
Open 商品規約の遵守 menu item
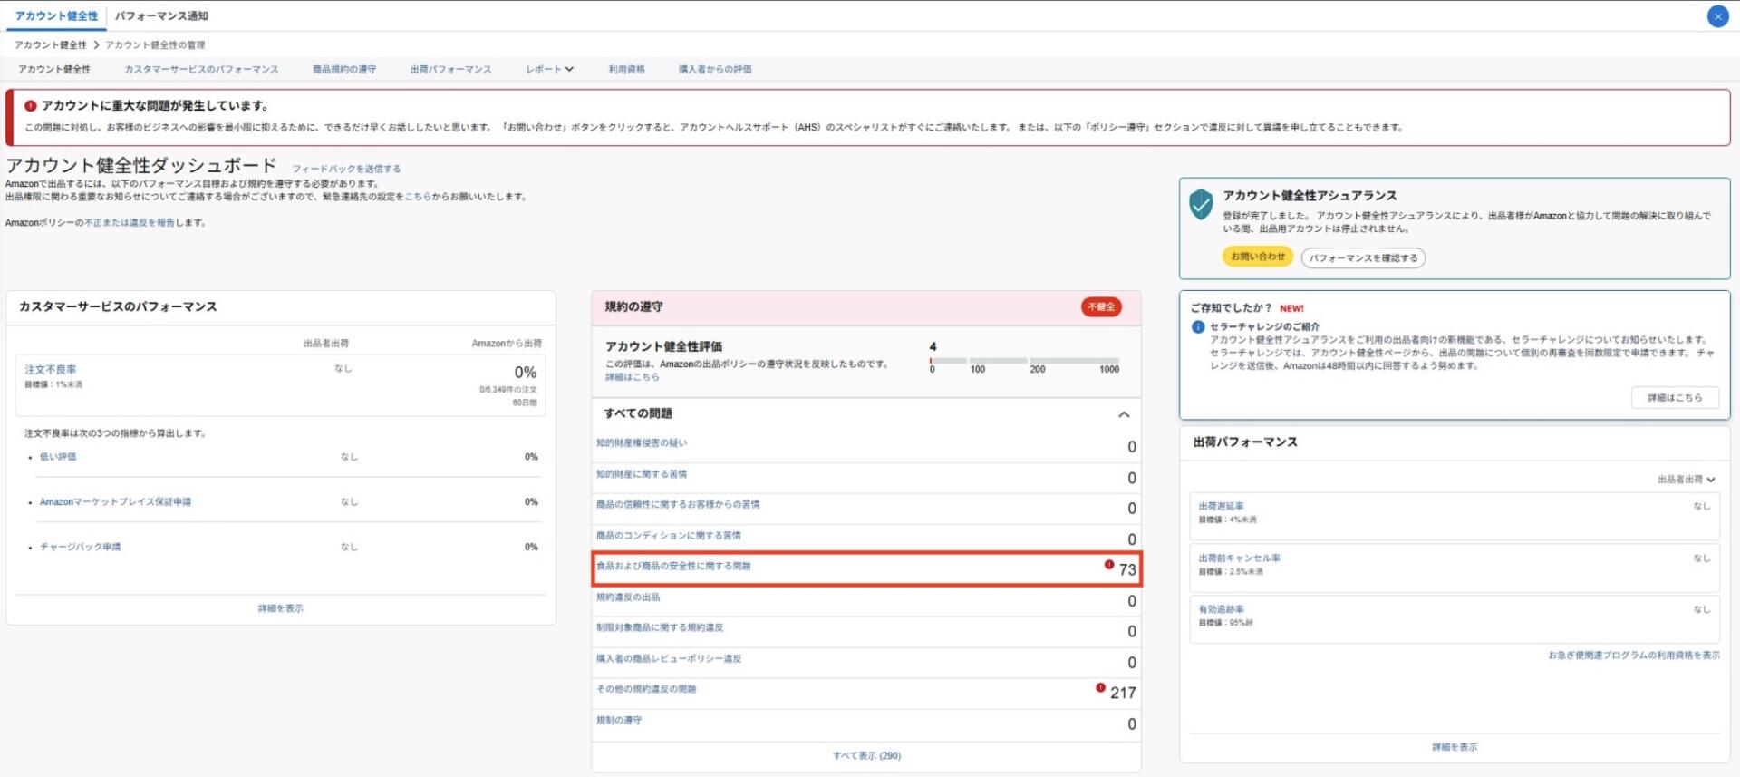pos(343,69)
